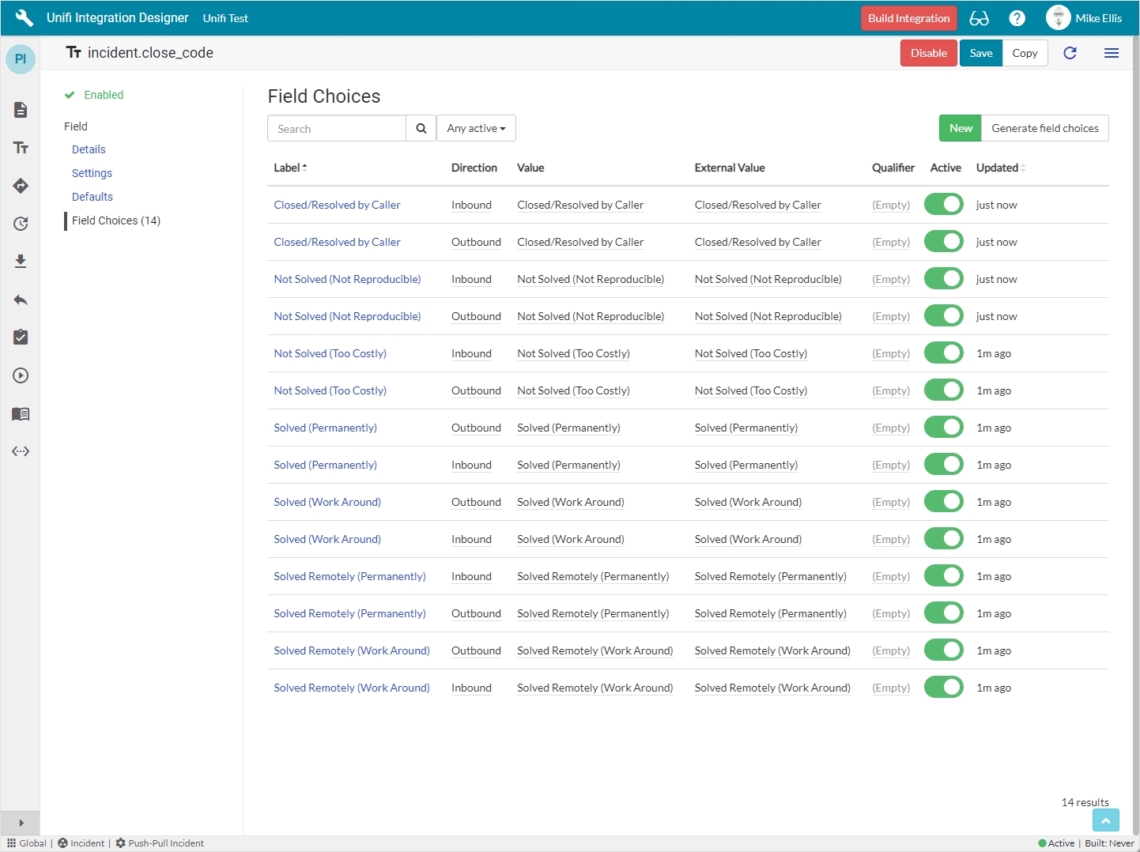Open the download icon in left sidebar

point(21,262)
